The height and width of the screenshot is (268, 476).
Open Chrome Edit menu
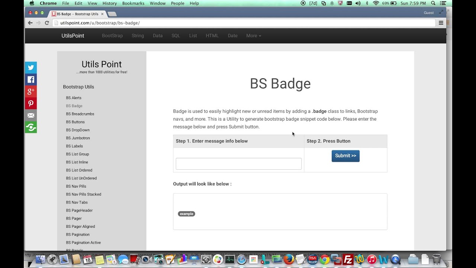point(78,3)
